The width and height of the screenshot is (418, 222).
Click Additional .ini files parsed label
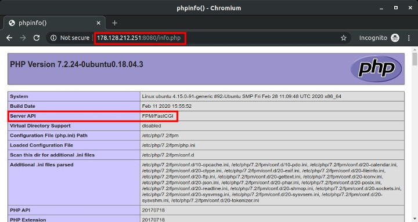[x=42, y=165]
